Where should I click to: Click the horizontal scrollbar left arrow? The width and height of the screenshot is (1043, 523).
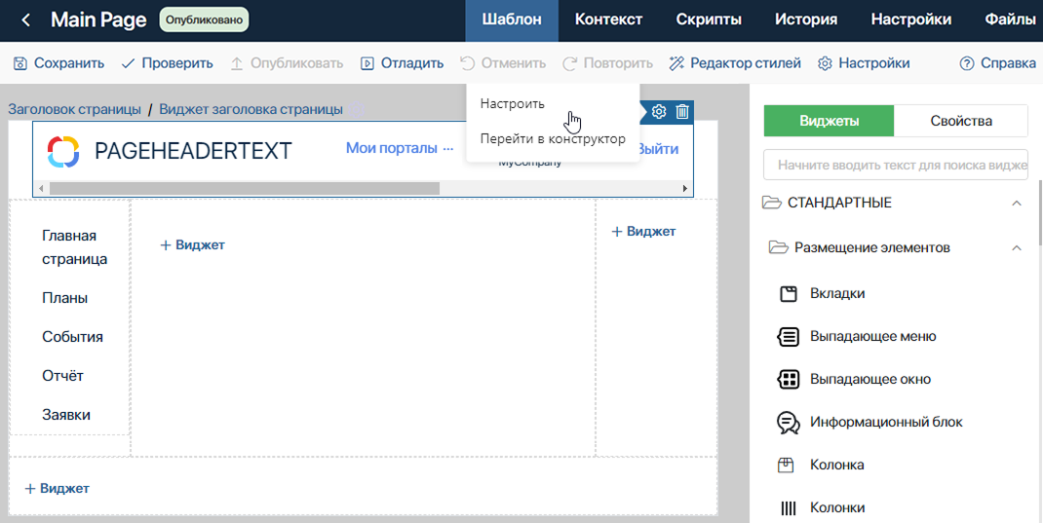[41, 189]
